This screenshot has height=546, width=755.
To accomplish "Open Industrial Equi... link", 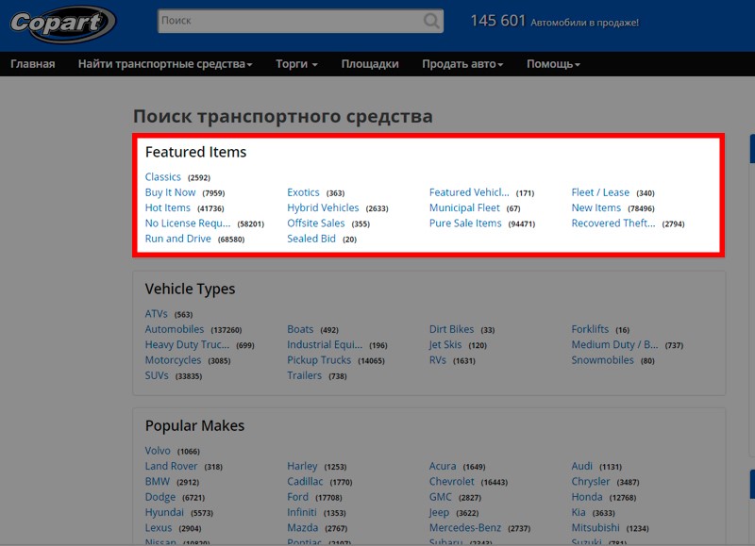I will tap(325, 345).
